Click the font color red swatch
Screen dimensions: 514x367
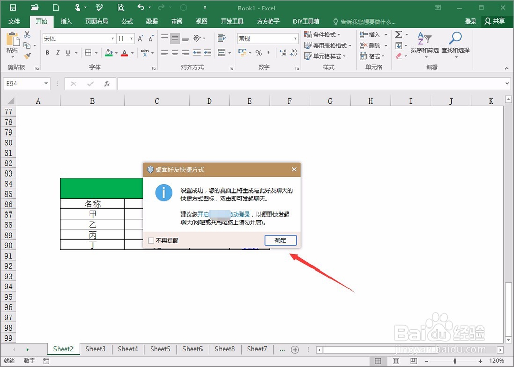point(125,55)
